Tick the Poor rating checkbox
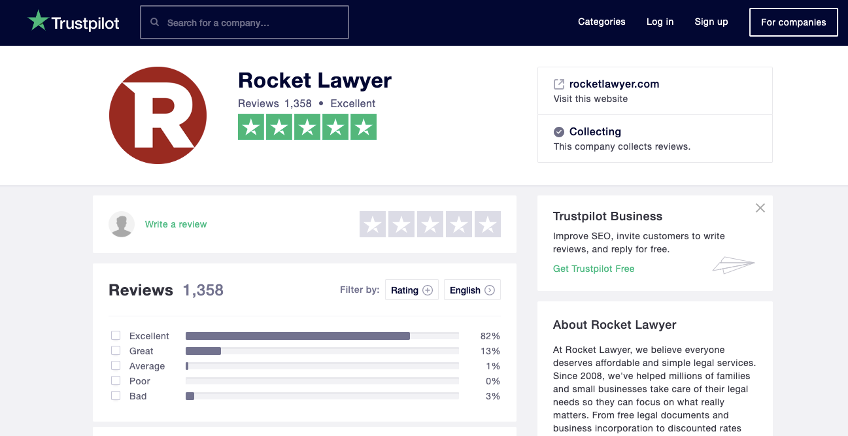848x436 pixels. click(x=116, y=380)
